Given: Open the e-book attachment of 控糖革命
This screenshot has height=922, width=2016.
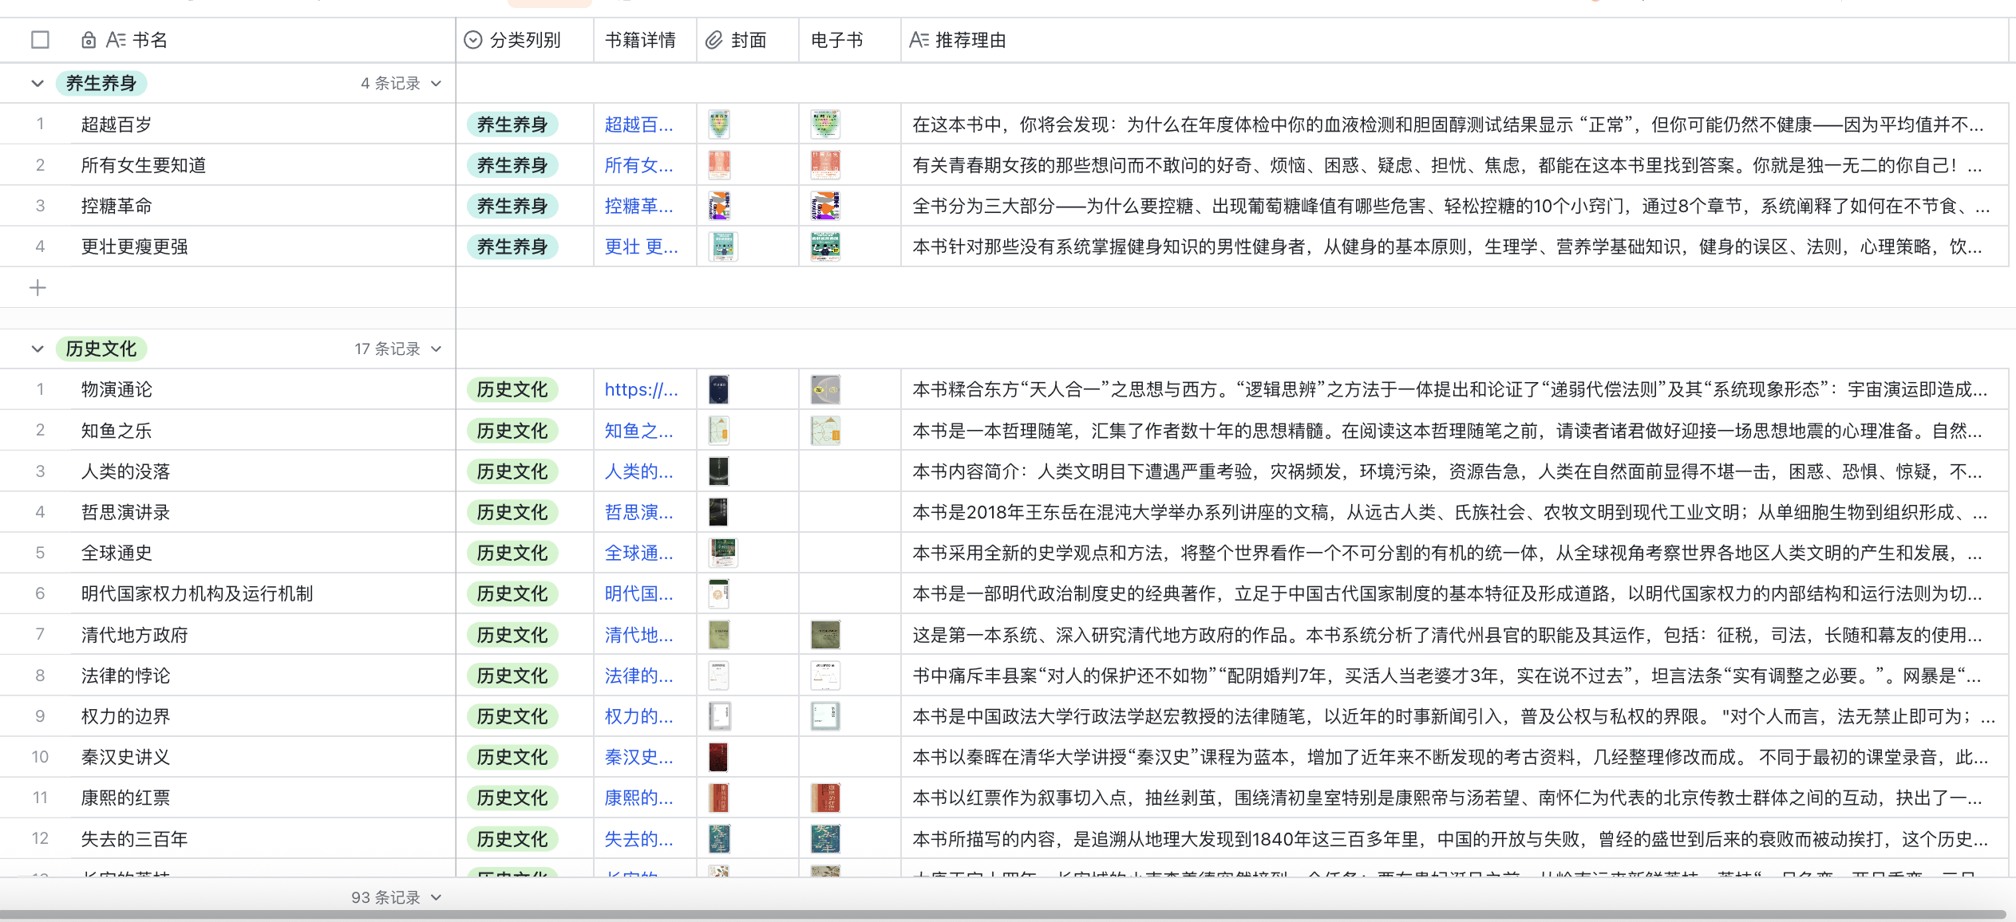Looking at the screenshot, I should pyautogui.click(x=824, y=206).
